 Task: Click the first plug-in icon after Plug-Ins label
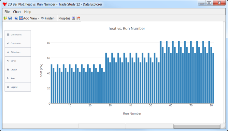coord(73,18)
